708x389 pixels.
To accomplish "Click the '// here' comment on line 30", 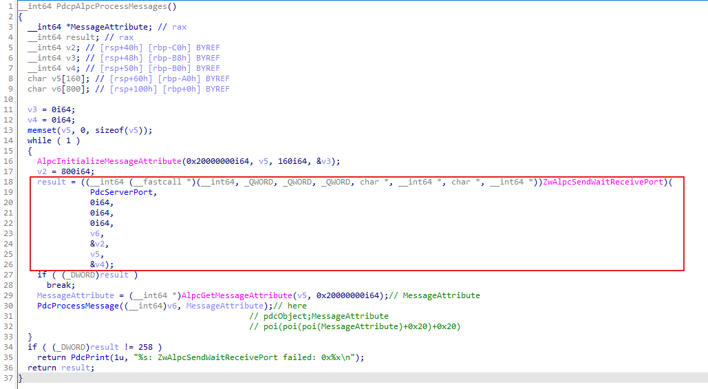I will 290,306.
